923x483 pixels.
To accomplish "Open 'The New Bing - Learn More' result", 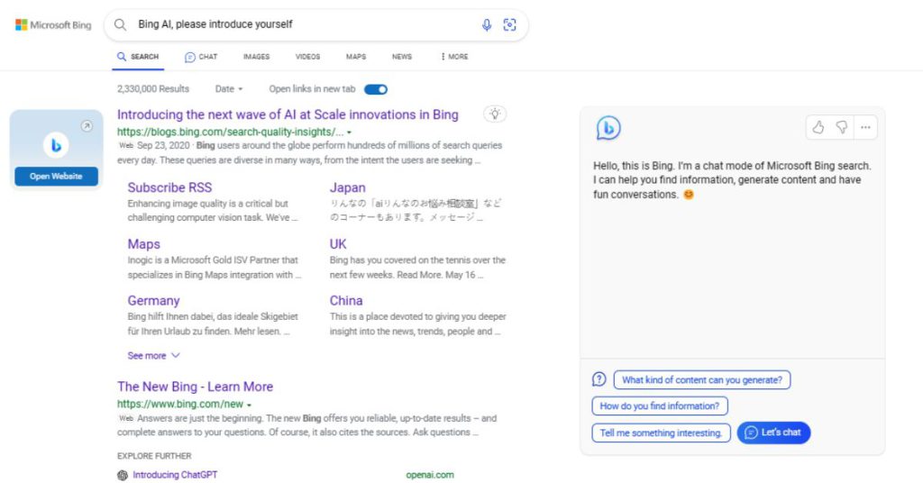I will (195, 387).
